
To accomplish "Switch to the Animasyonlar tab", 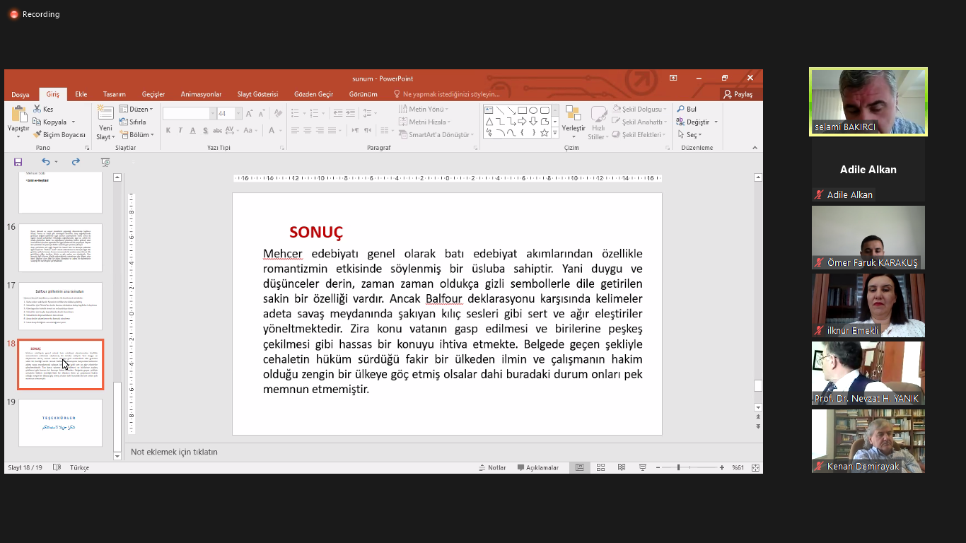I will 201,94.
